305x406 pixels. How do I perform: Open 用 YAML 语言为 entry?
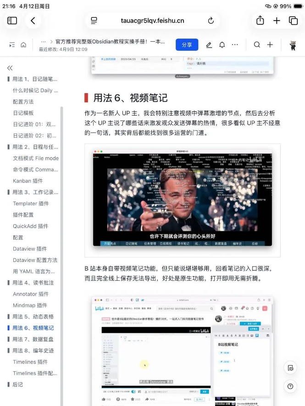[x=34, y=272]
